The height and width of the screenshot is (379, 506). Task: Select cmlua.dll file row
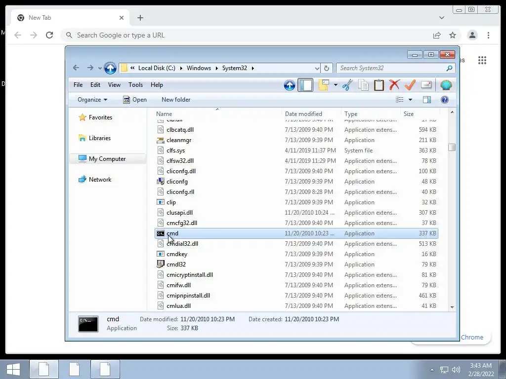coord(296,306)
